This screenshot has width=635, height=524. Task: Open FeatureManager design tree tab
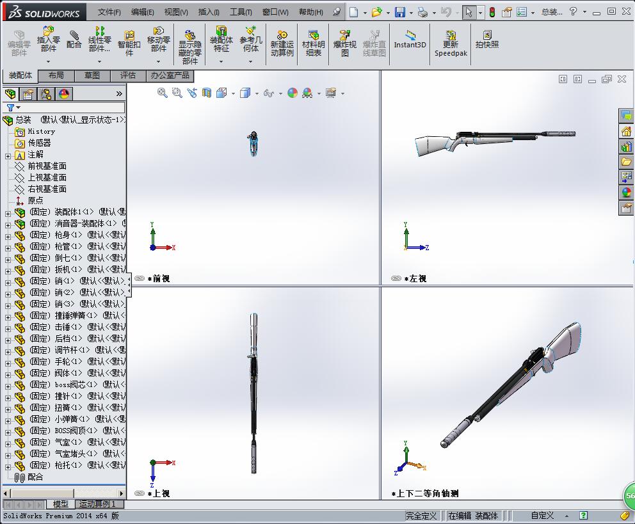pyautogui.click(x=10, y=94)
